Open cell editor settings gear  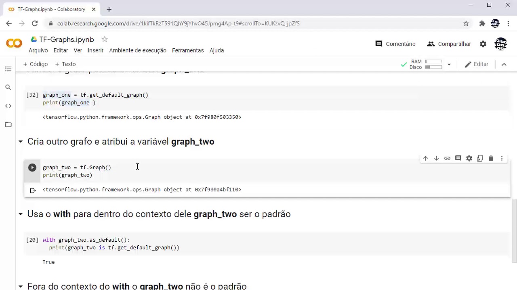pyautogui.click(x=469, y=158)
